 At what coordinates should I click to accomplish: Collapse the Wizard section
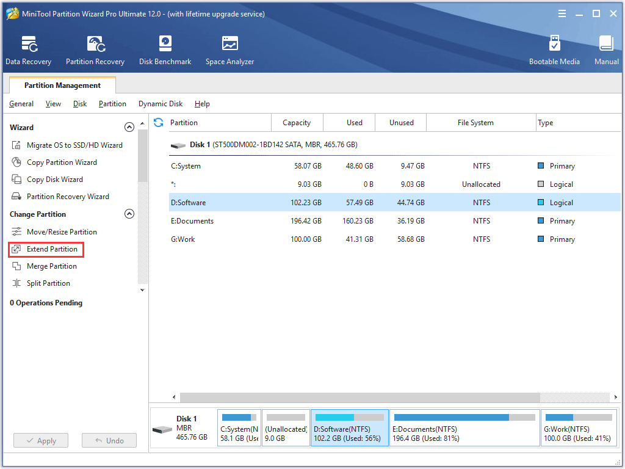(x=129, y=127)
